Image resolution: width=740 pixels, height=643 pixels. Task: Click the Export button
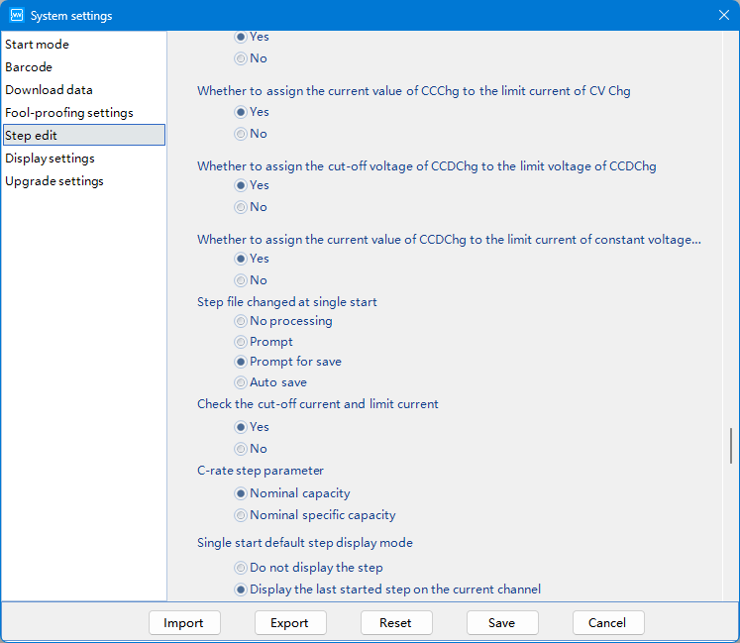coord(290,623)
